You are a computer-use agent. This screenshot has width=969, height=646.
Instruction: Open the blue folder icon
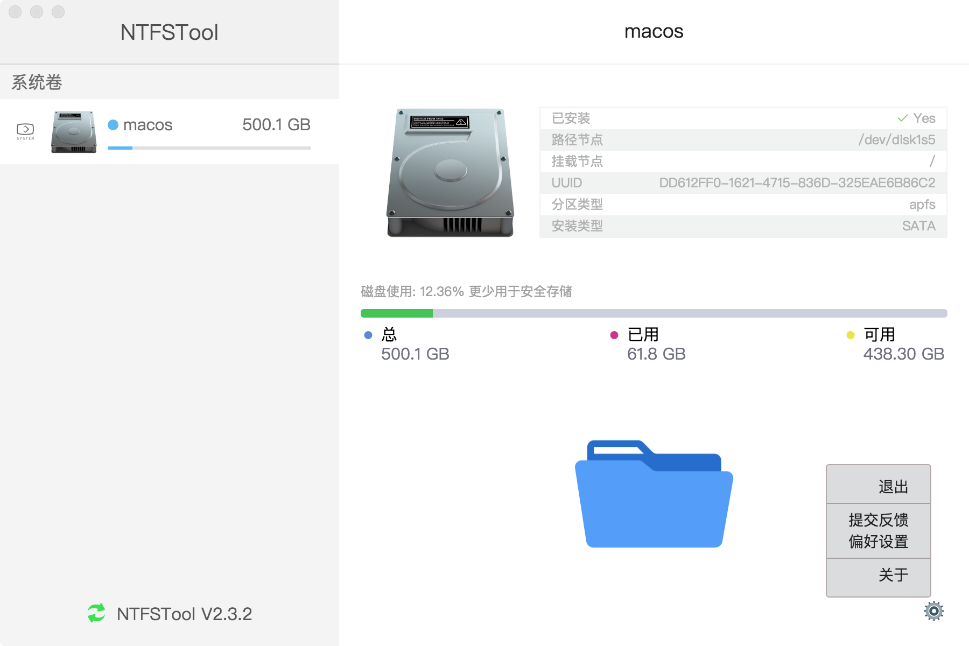(x=654, y=494)
